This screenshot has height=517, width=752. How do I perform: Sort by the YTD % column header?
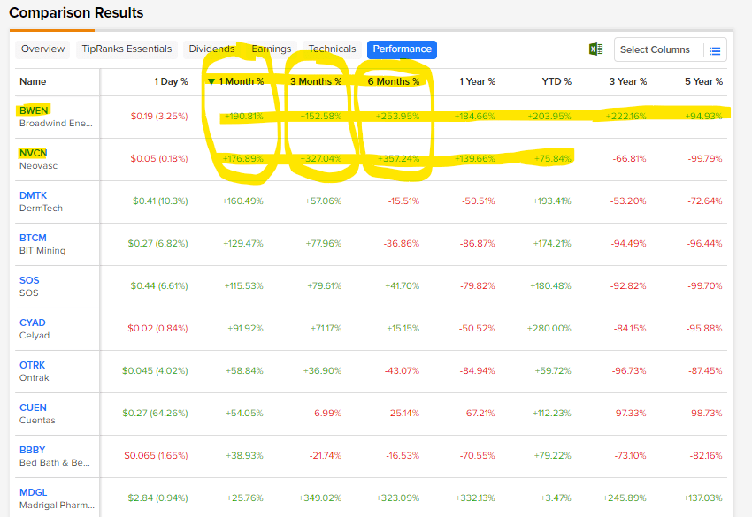(556, 81)
